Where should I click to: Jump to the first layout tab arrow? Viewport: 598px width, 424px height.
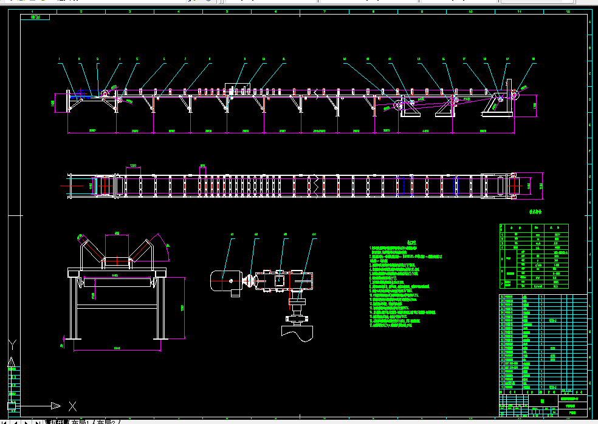(5, 422)
